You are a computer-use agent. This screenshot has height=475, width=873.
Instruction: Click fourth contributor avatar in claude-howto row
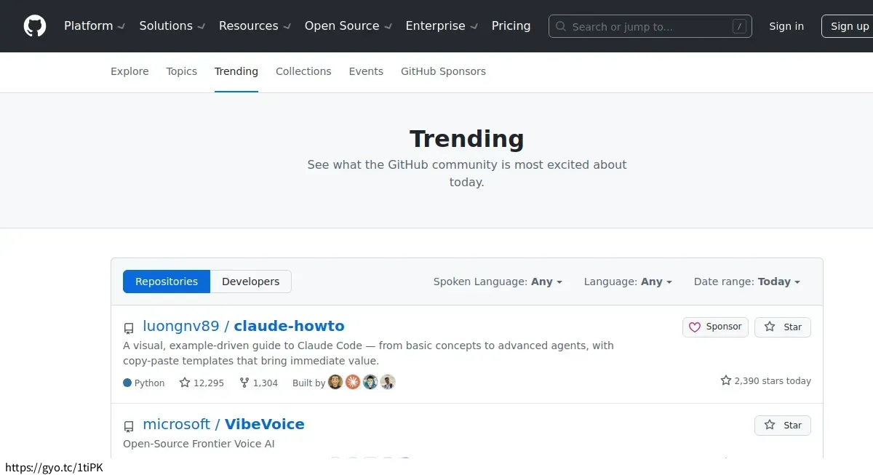(x=388, y=382)
